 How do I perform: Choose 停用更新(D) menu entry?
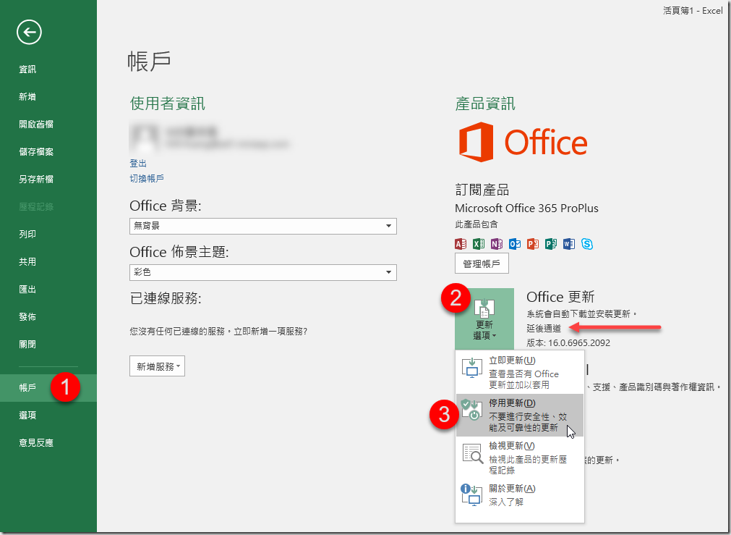pos(519,415)
